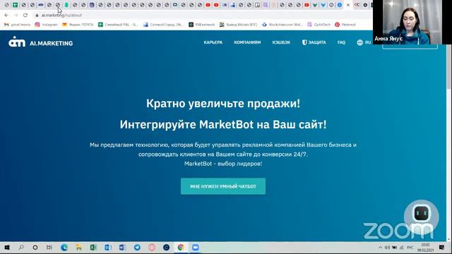Open the Blockchain.com Wallet bookmark
The height and width of the screenshot is (254, 452).
pyautogui.click(x=282, y=25)
